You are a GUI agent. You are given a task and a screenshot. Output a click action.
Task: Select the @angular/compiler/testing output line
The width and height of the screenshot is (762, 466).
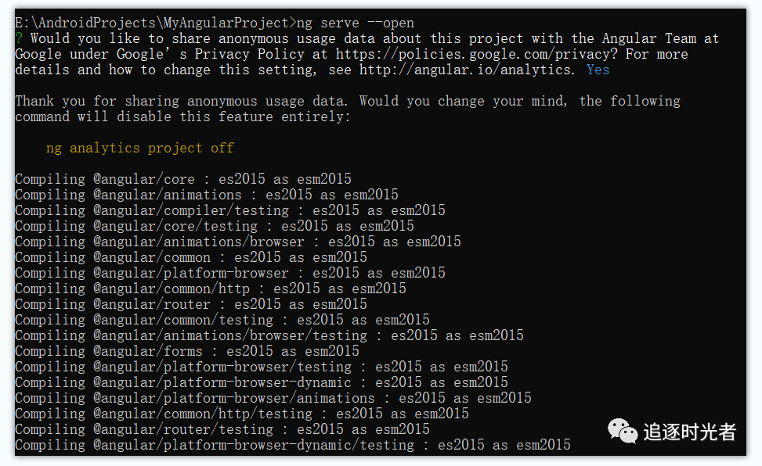point(230,210)
